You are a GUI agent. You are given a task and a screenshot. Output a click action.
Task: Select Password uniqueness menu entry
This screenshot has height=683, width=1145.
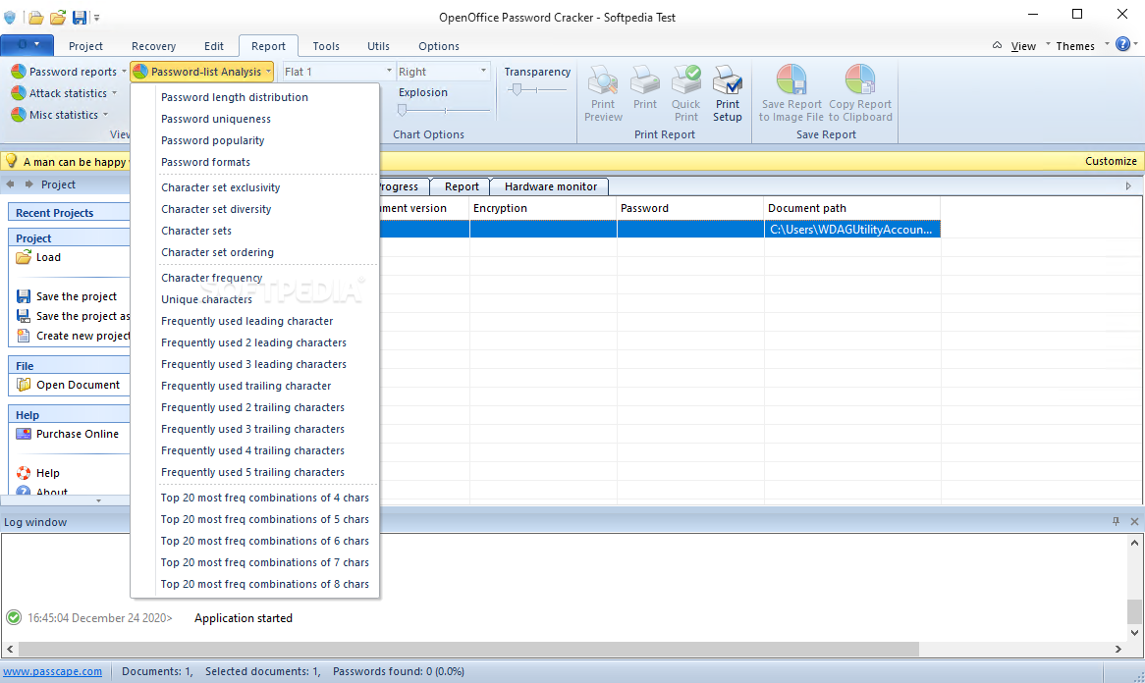(x=215, y=119)
